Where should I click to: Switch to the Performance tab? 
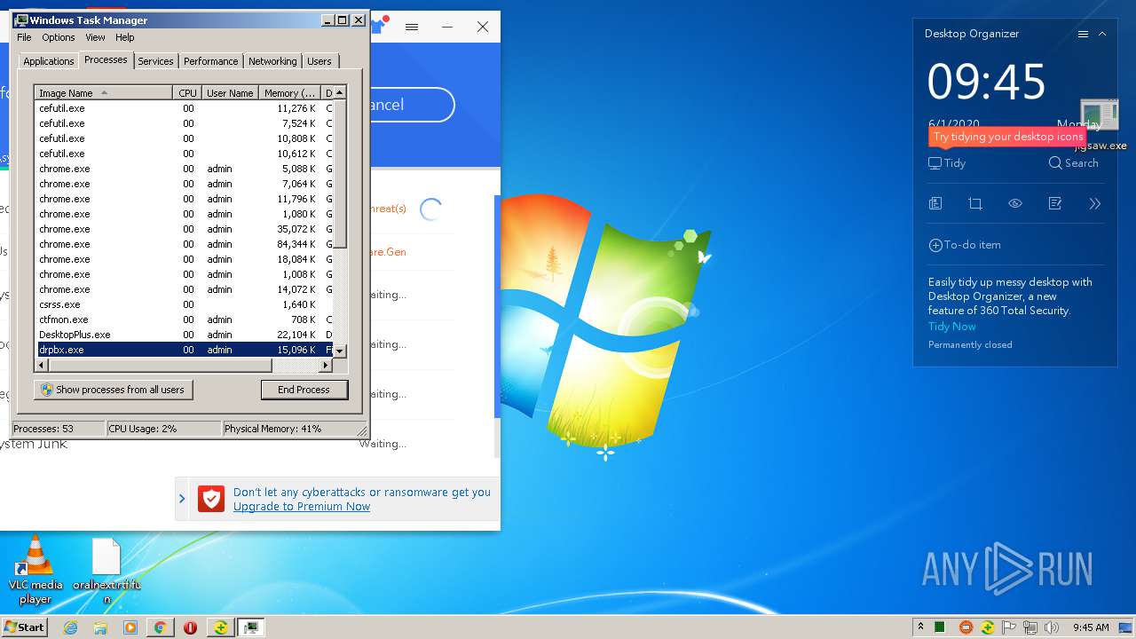point(211,61)
